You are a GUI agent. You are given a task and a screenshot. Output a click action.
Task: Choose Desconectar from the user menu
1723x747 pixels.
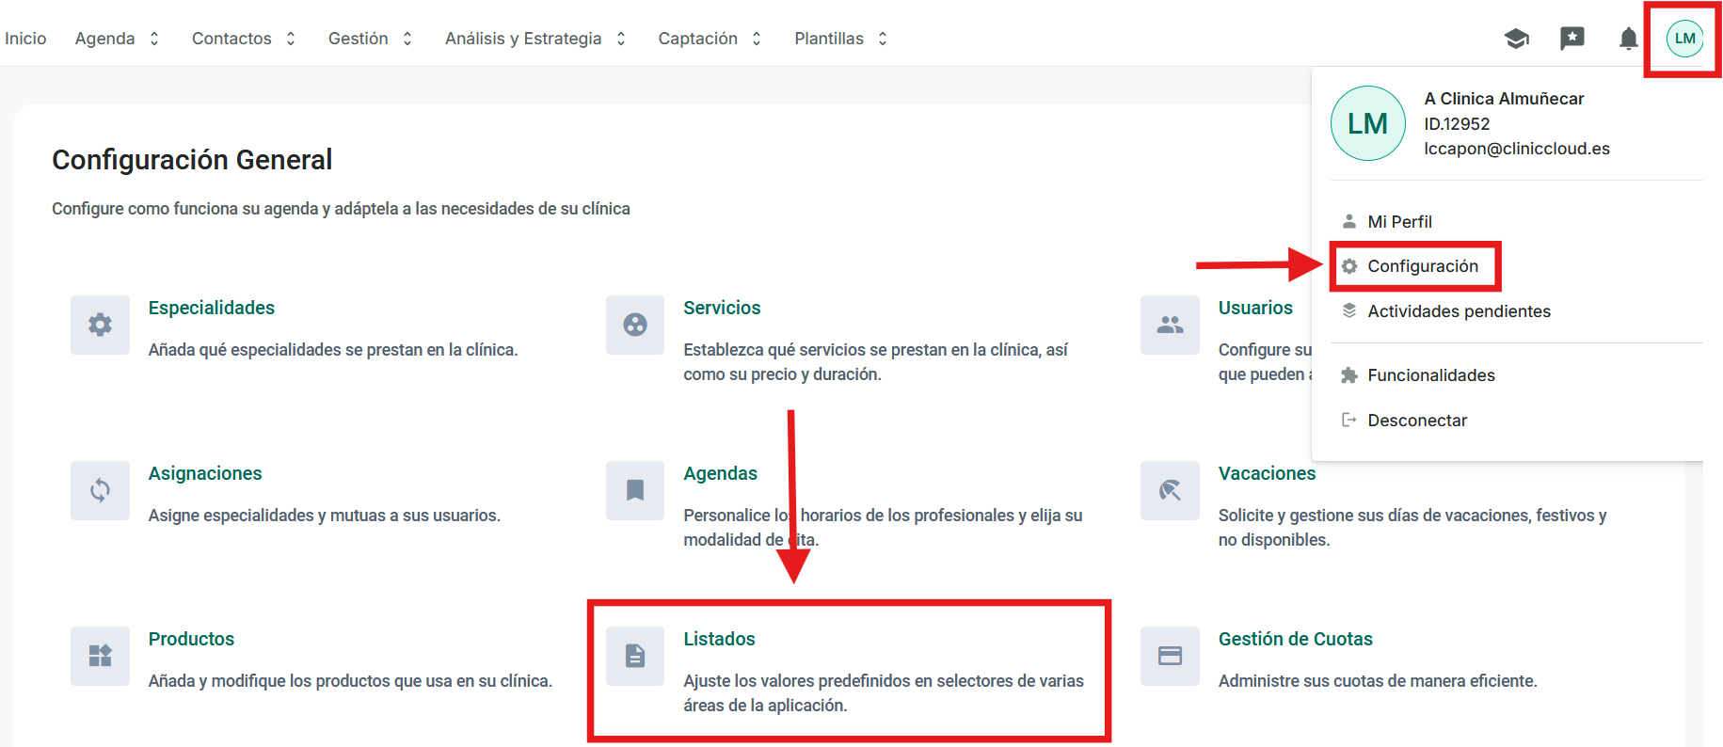tap(1416, 421)
